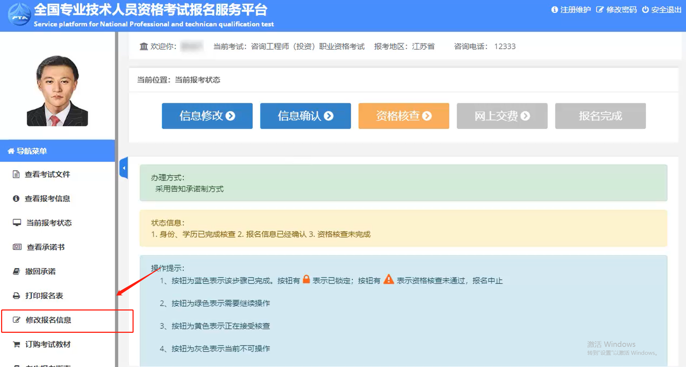Click the book icon beside 撤回承诺
The height and width of the screenshot is (367, 686).
tap(17, 271)
